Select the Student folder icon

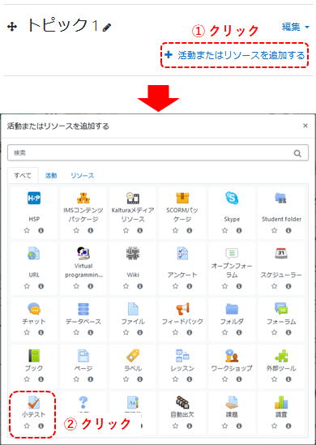pos(281,198)
